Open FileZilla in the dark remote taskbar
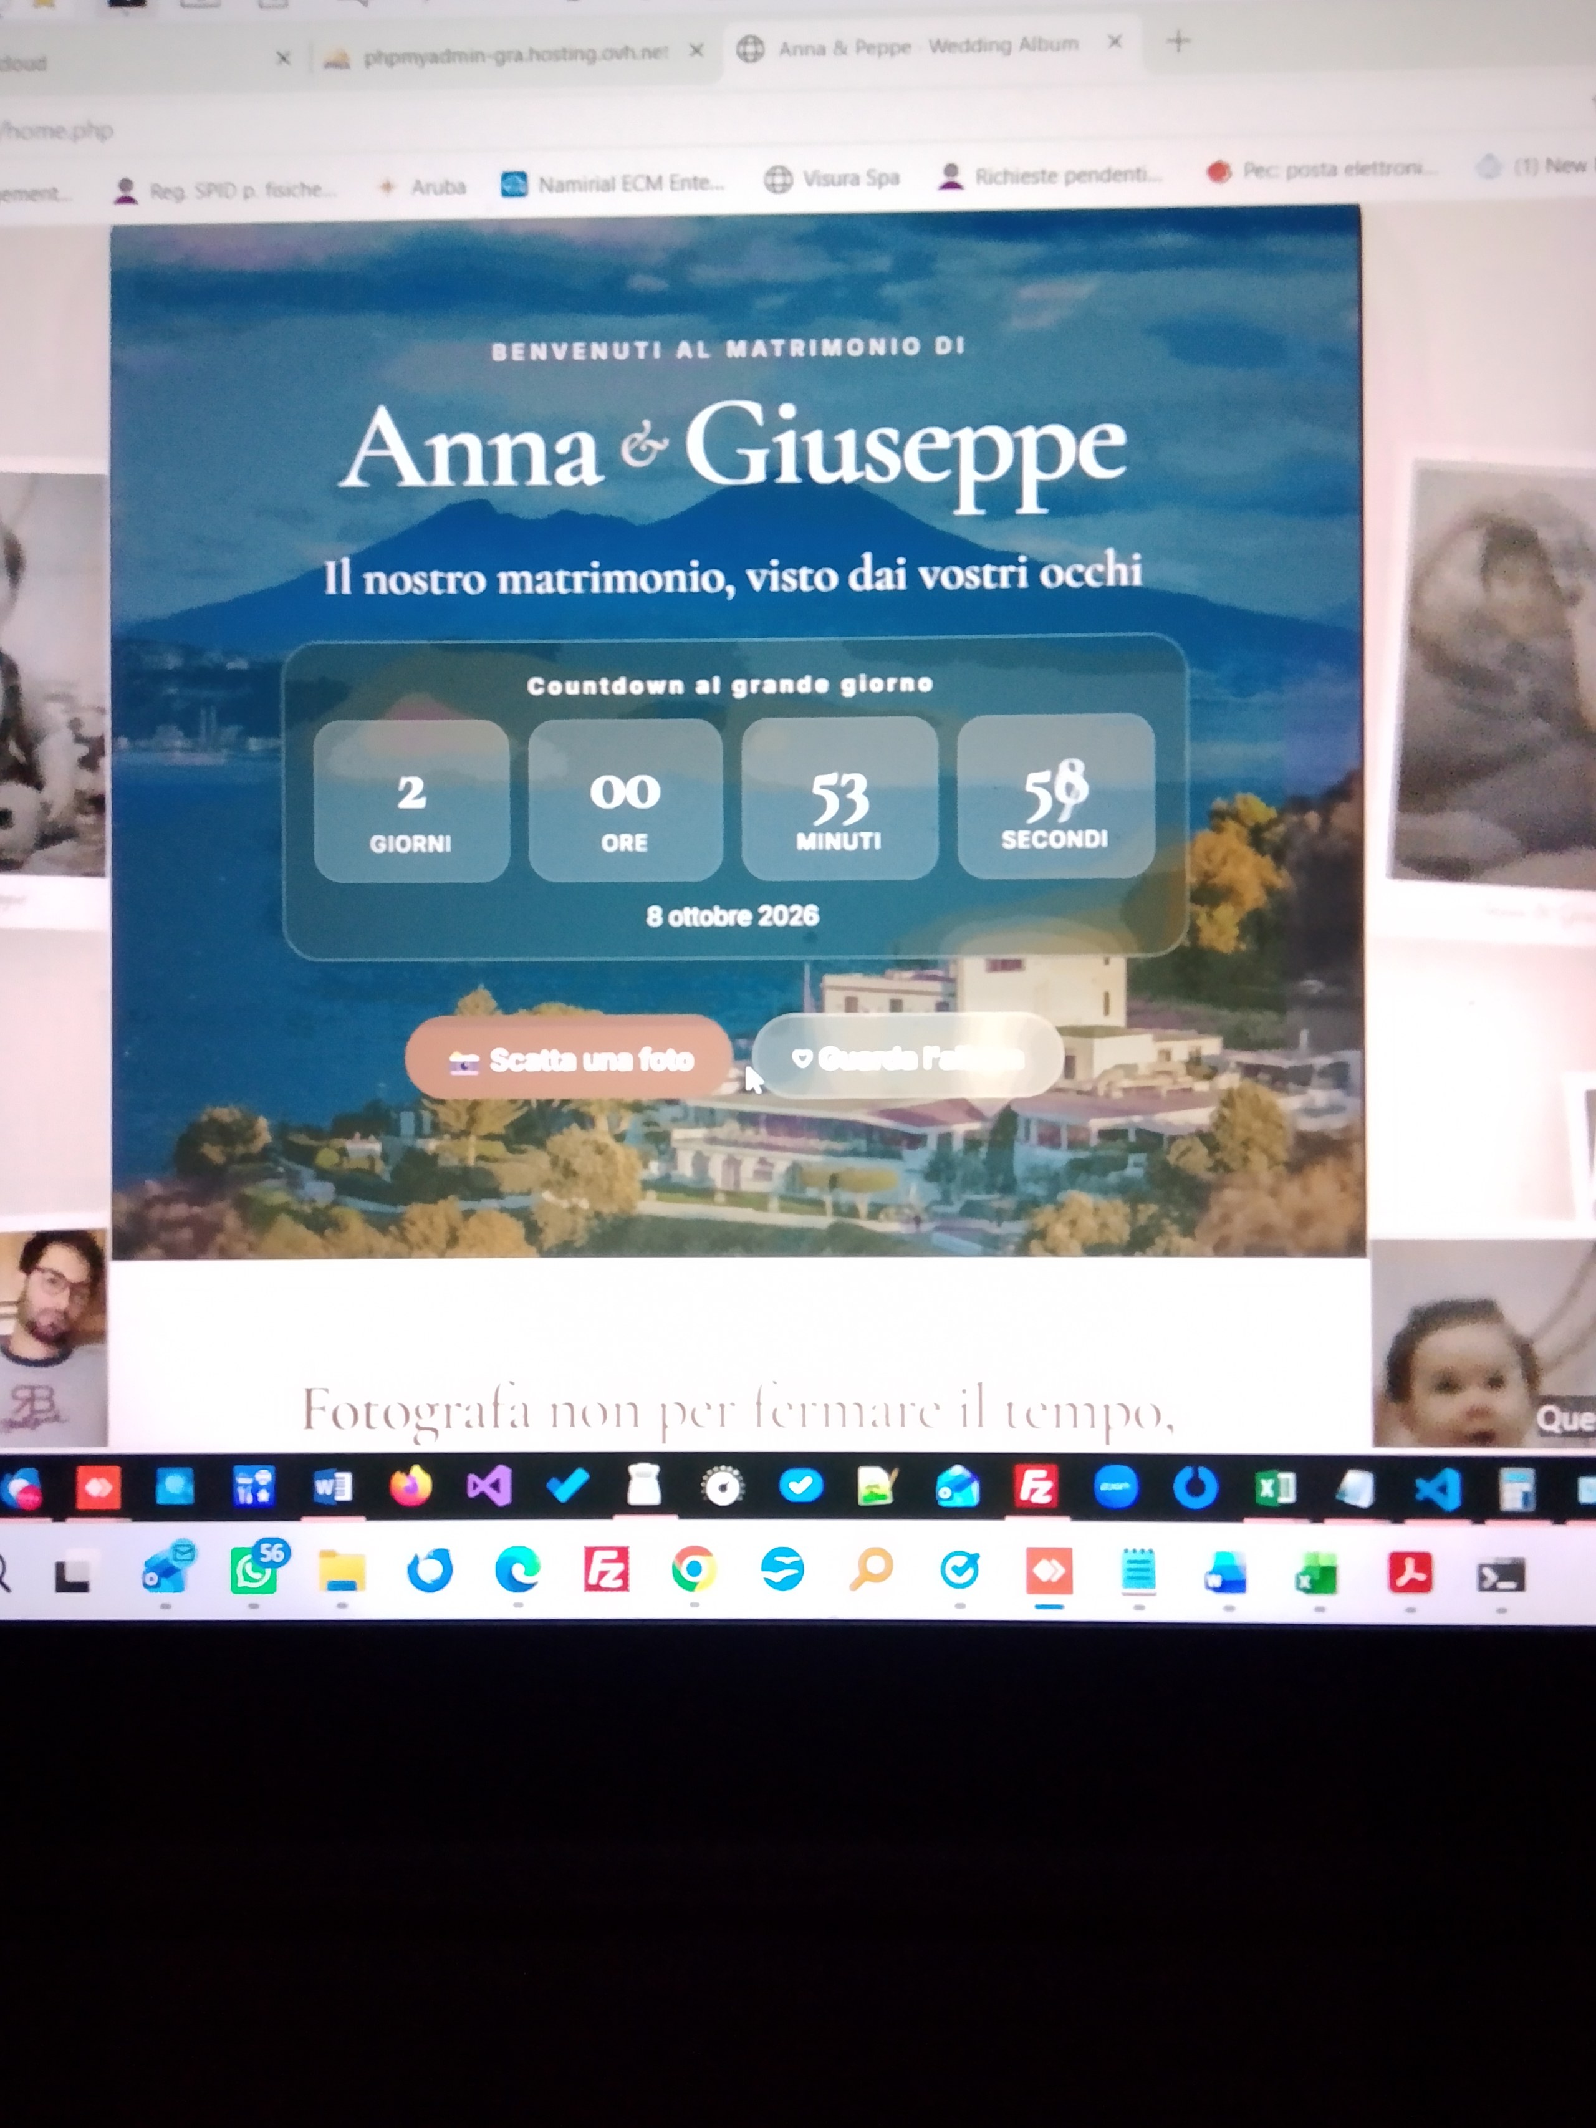The height and width of the screenshot is (2128, 1596). click(1036, 1487)
